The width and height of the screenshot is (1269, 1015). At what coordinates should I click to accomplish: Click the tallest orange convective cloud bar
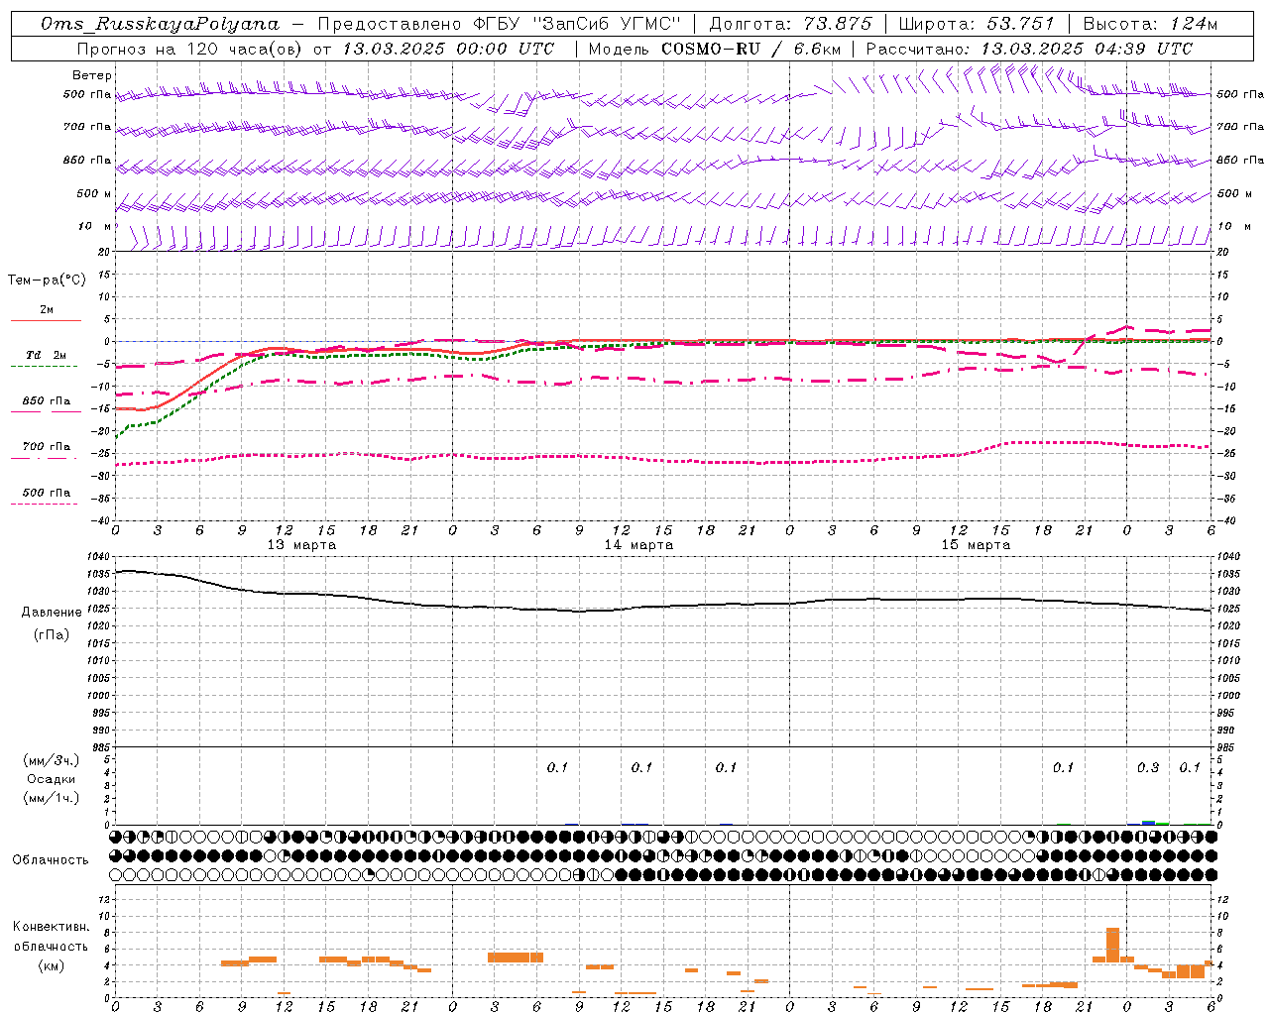coord(1112,945)
